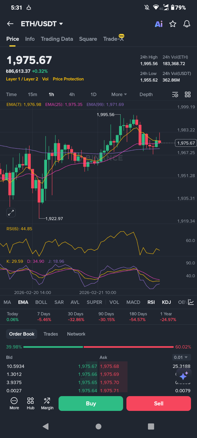This screenshot has height=438, width=197.
Task: Tap the EMA(25): 1,975.35 legend
Action: pos(64,105)
